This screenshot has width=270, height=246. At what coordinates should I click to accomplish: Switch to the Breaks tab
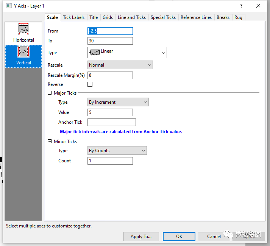point(223,17)
